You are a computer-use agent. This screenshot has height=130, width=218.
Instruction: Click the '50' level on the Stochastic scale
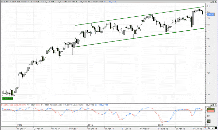click(208, 116)
